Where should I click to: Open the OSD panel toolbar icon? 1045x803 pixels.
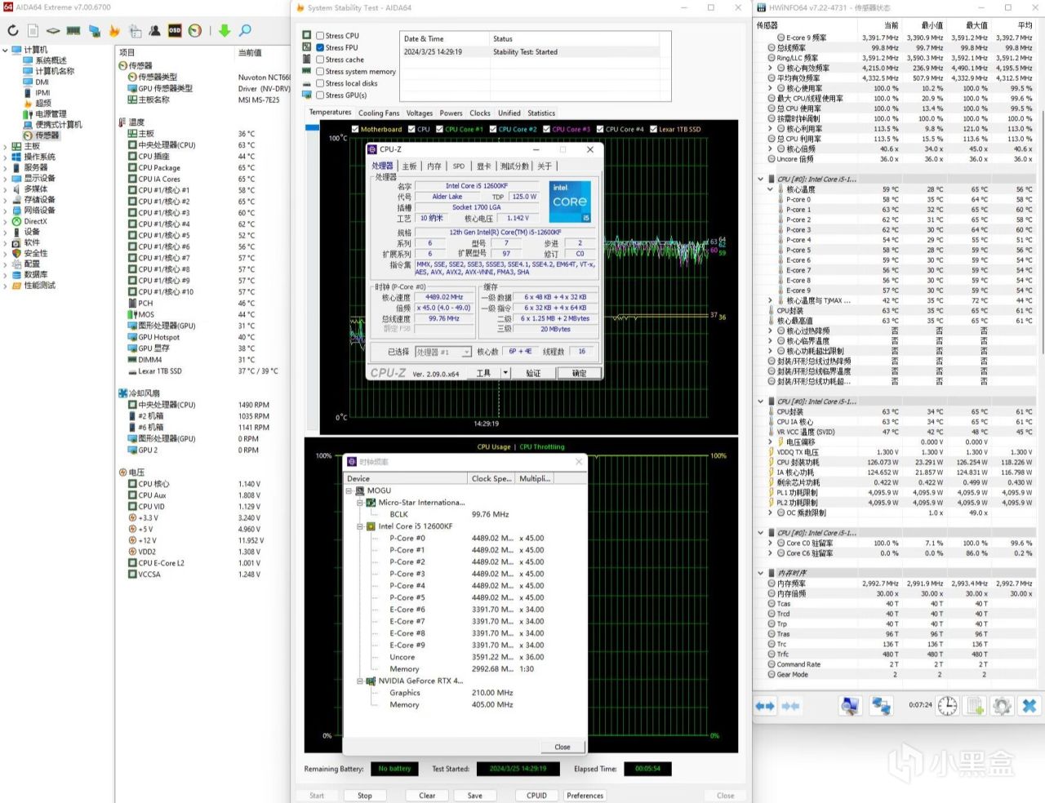[175, 31]
